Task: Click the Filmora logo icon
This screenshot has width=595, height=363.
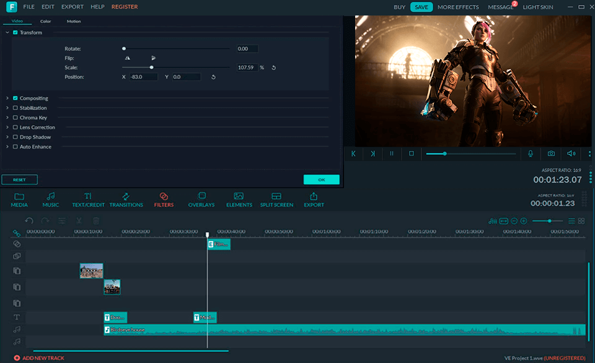Action: pos(12,7)
